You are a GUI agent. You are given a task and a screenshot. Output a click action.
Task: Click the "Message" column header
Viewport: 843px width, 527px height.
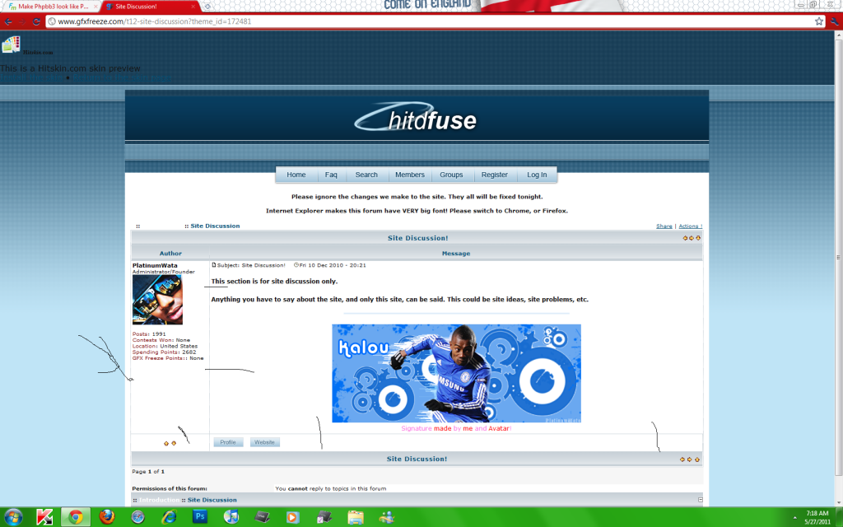tap(456, 254)
